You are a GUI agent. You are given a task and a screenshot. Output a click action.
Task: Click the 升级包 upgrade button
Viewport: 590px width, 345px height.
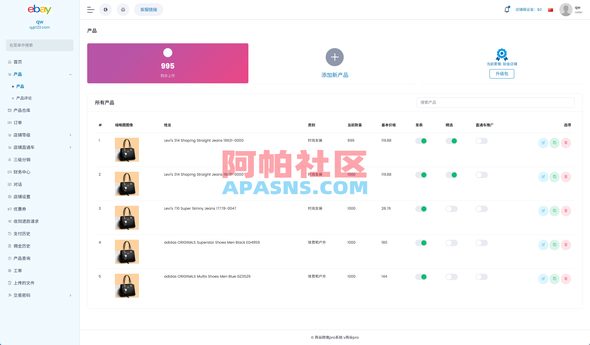click(x=502, y=74)
